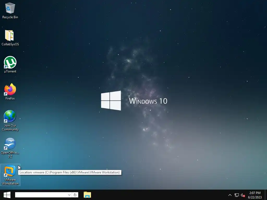
Task: Open the network status tray icon
Action: click(237, 195)
